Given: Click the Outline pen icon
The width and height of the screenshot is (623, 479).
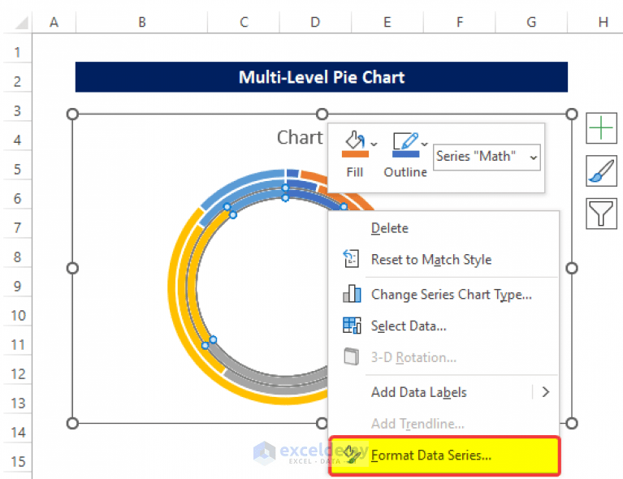Looking at the screenshot, I should click(405, 140).
